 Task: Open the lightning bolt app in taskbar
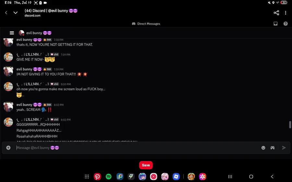click(x=131, y=177)
